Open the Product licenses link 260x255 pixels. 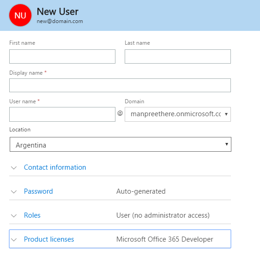coord(49,239)
